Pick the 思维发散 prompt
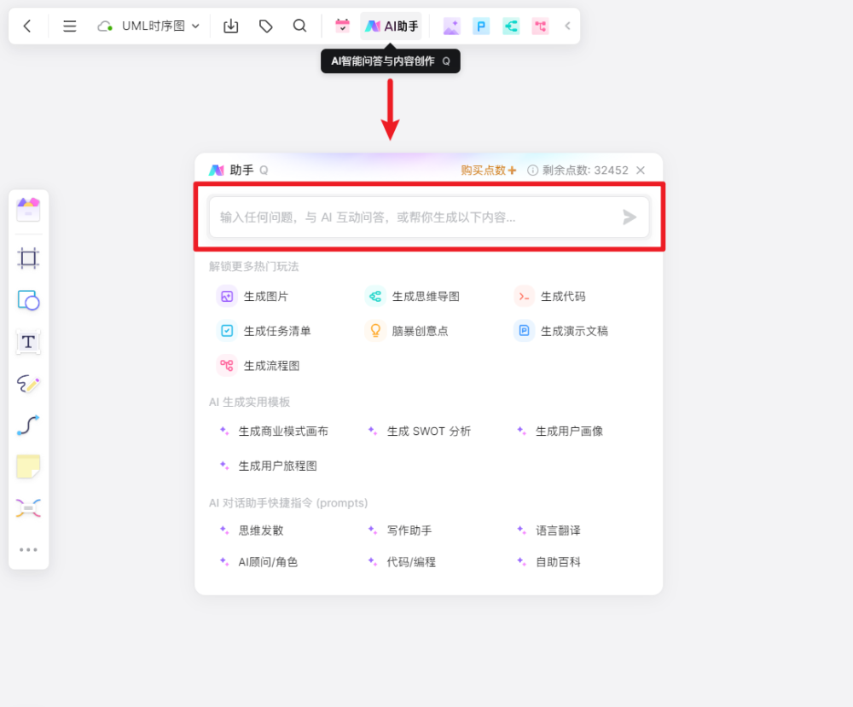The height and width of the screenshot is (707, 853). click(x=252, y=530)
